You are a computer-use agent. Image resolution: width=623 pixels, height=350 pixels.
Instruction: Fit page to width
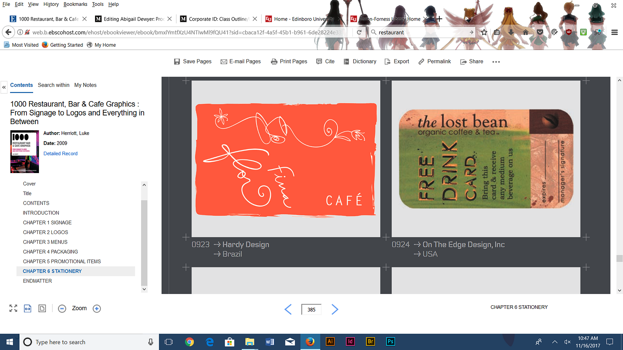tap(28, 308)
